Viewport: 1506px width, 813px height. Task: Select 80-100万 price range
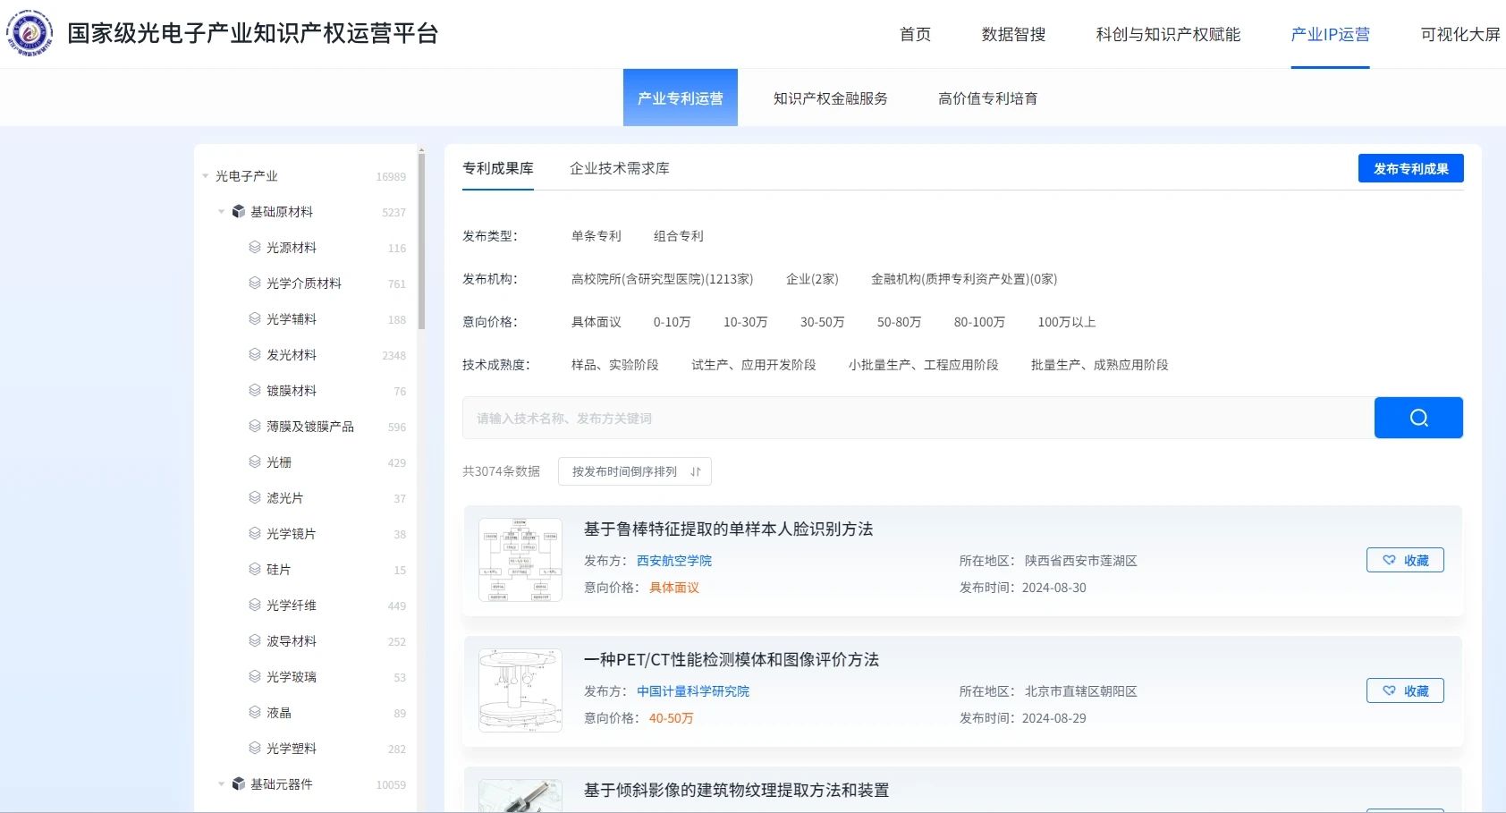point(980,322)
